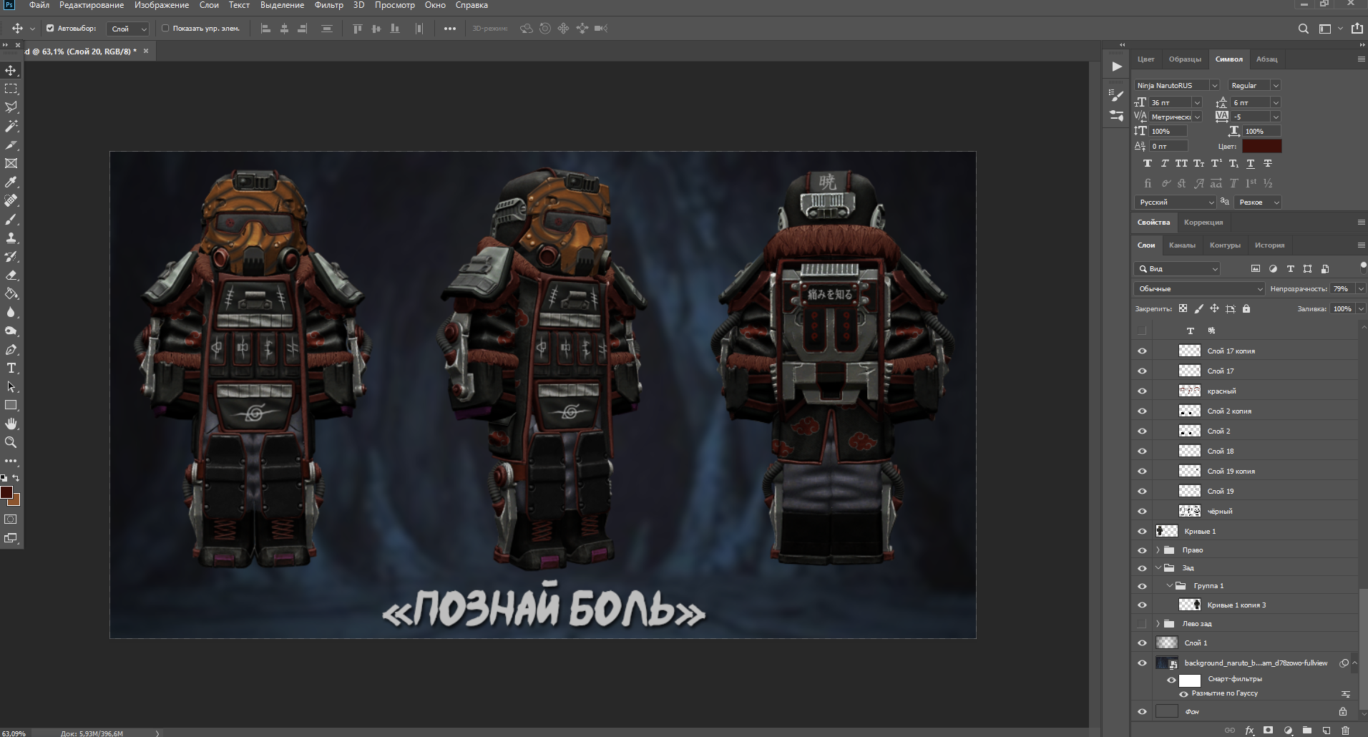Click the Faux Bold T button
The height and width of the screenshot is (737, 1368).
pyautogui.click(x=1147, y=163)
